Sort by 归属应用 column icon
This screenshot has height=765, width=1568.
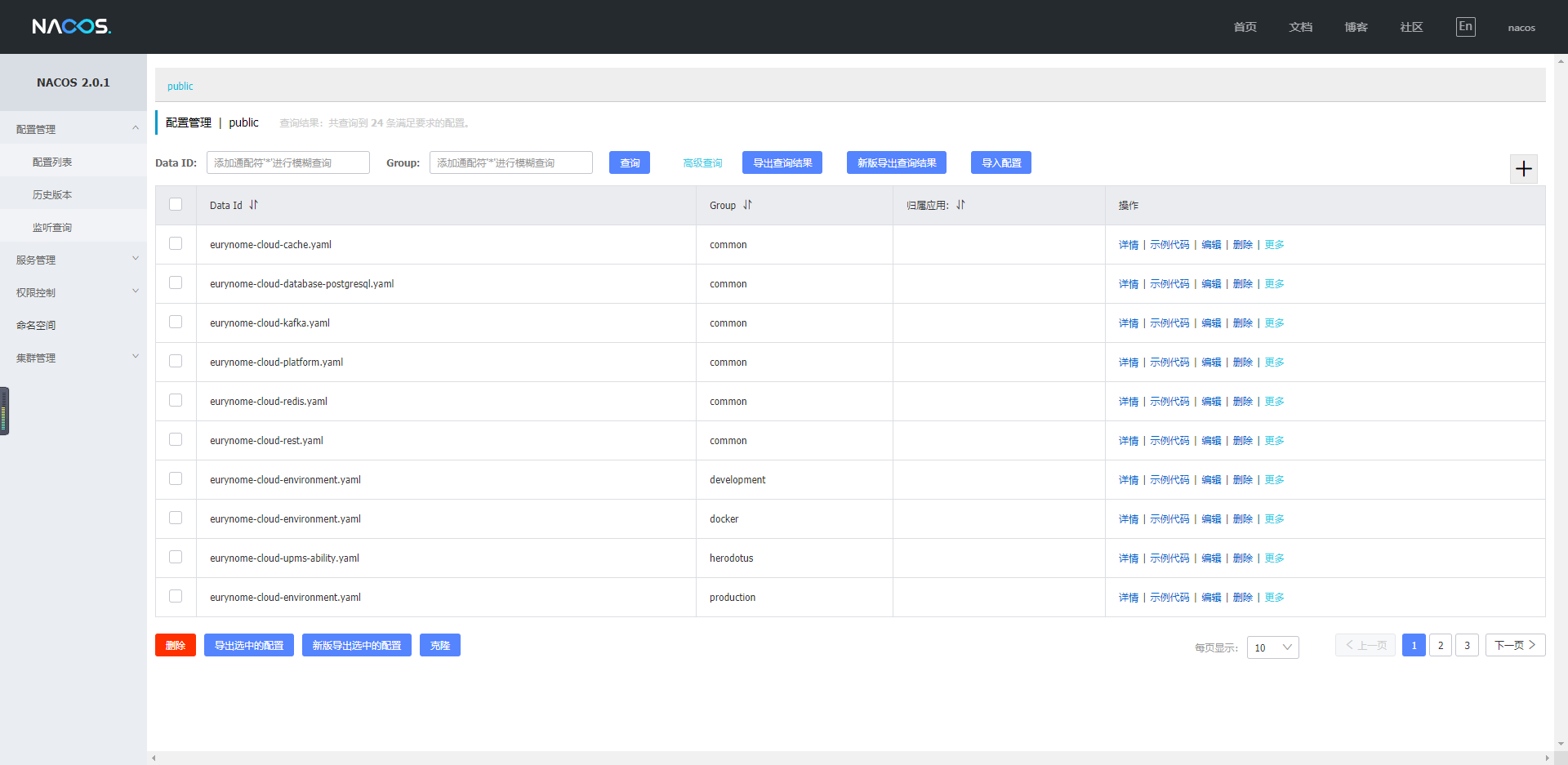click(x=960, y=205)
